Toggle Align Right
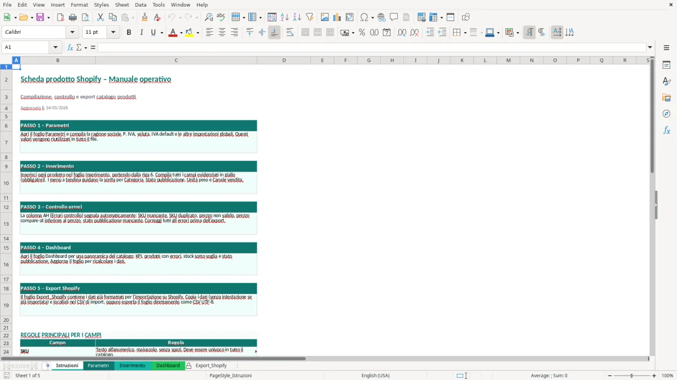Screen dimensions: 677x380 point(234,33)
